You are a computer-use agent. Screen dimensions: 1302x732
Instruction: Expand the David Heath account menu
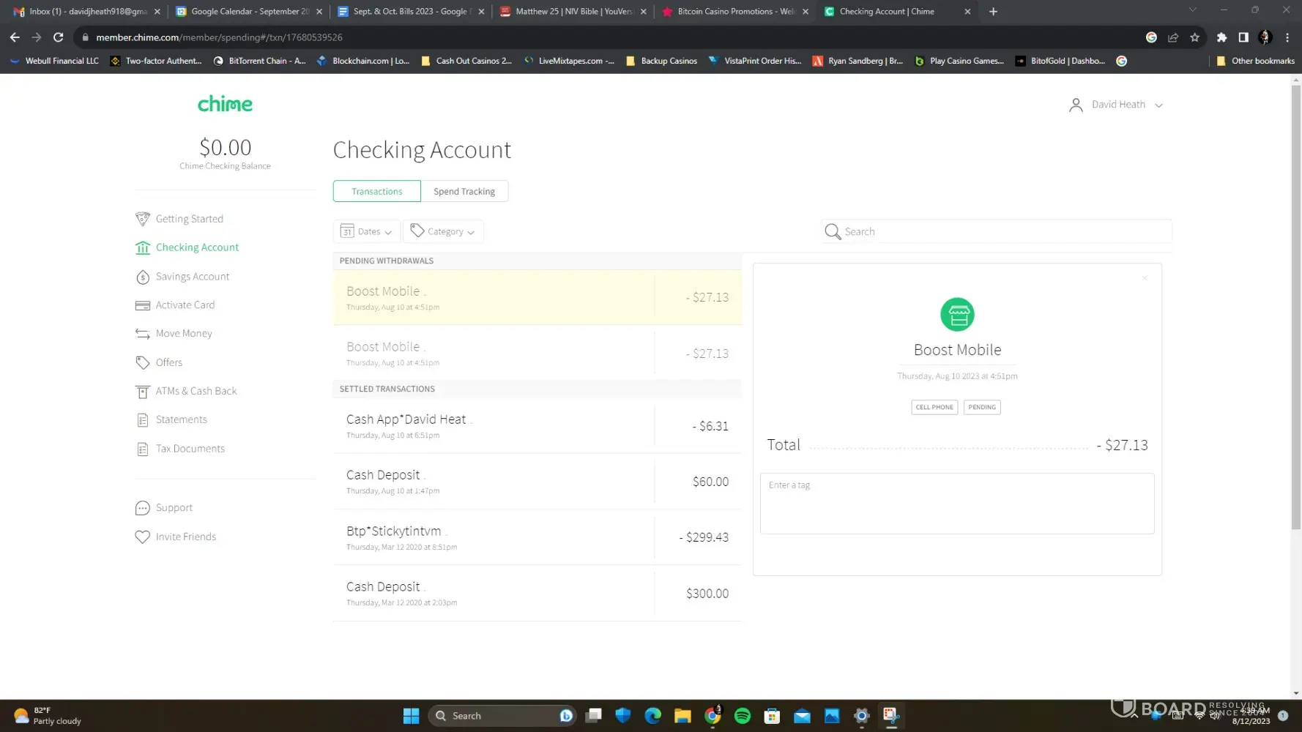point(1117,105)
